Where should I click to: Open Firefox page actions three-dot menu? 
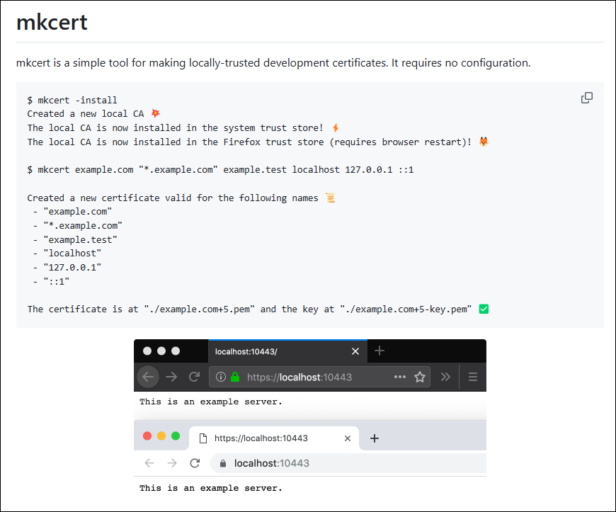point(400,377)
